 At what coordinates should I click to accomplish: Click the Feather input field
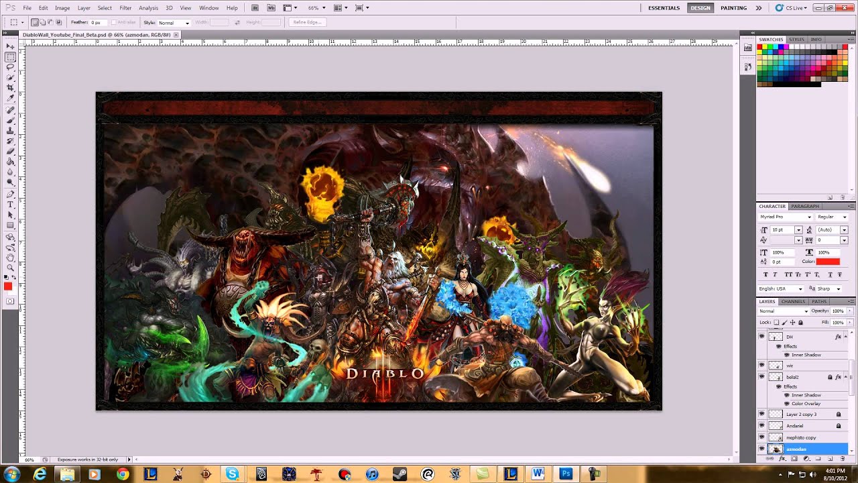click(100, 23)
